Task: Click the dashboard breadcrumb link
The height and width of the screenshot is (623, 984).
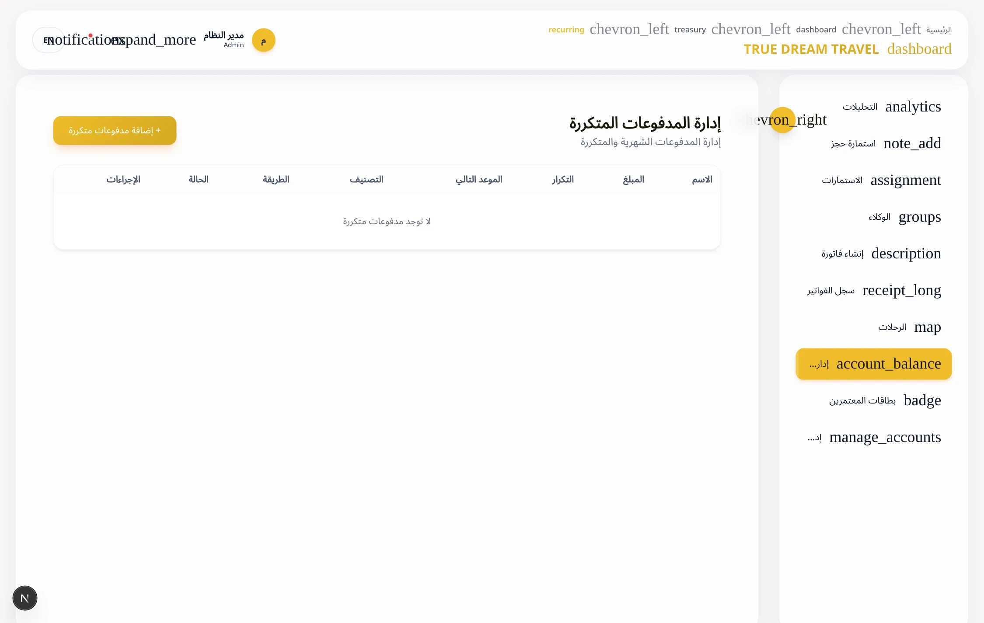Action: pyautogui.click(x=816, y=30)
